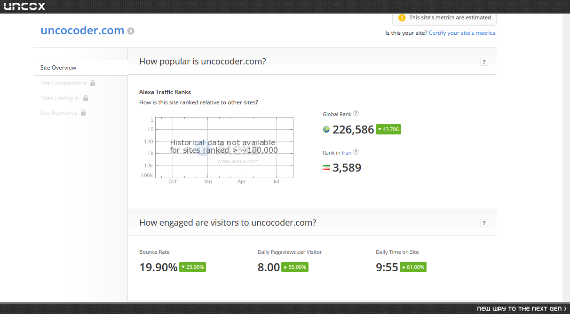Clear the uncocoder.com site with the gray X icon
The image size is (570, 314).
coord(131,31)
